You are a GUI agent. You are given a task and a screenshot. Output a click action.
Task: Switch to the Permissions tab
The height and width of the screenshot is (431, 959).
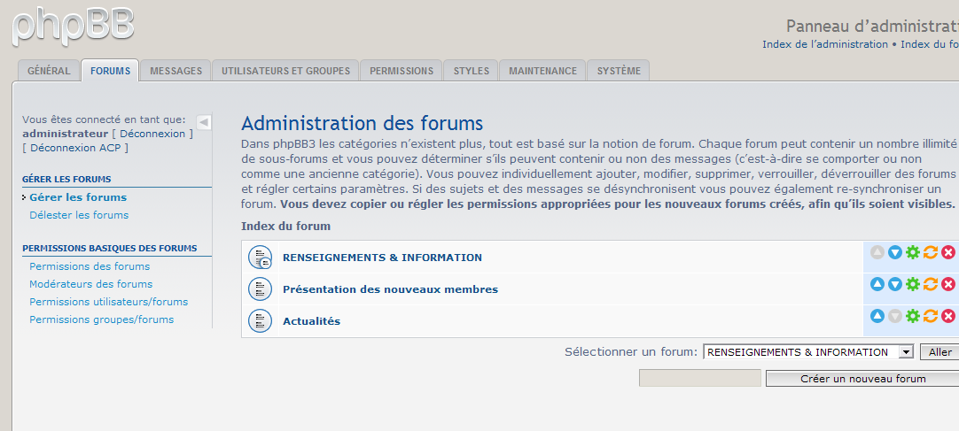point(402,71)
